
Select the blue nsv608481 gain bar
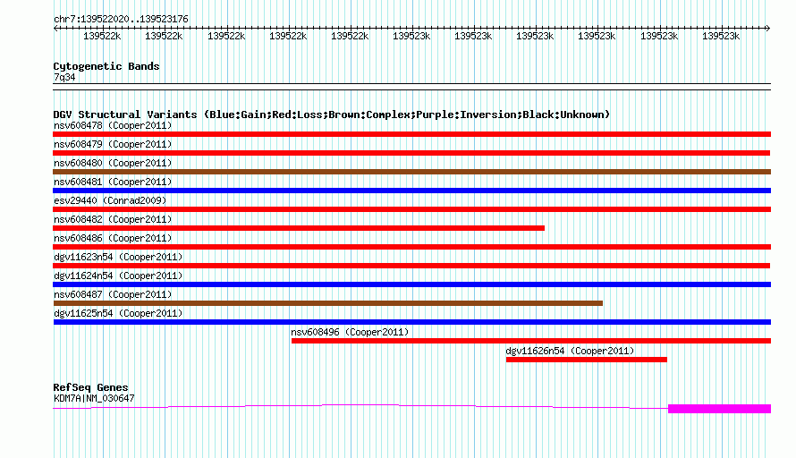click(411, 191)
